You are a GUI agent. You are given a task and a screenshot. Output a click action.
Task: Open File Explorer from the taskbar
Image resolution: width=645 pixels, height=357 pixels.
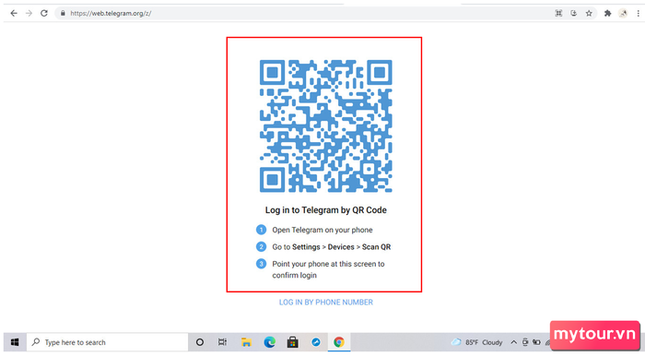[x=246, y=342]
